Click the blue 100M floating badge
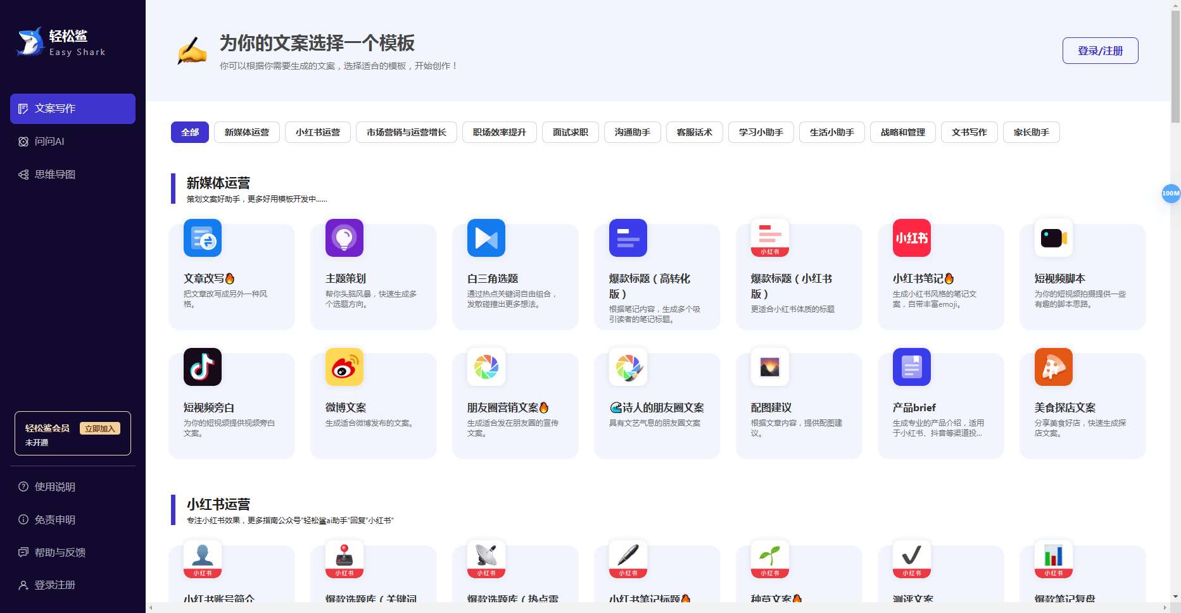The image size is (1181, 613). point(1171,194)
